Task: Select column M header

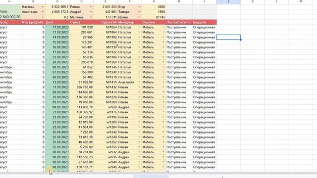Action: (x=301, y=1)
